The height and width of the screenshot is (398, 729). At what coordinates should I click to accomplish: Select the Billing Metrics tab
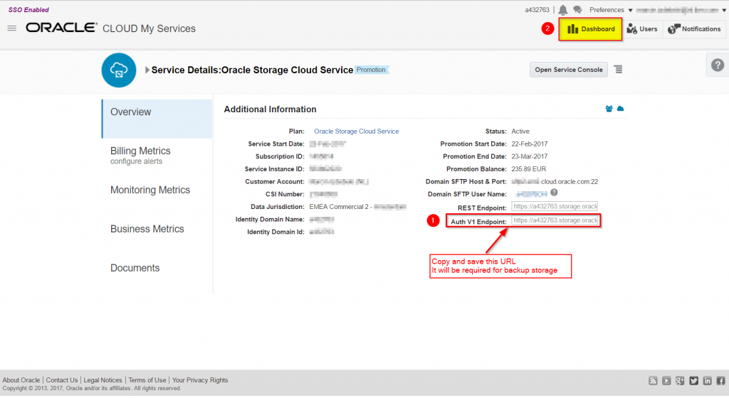tap(140, 151)
